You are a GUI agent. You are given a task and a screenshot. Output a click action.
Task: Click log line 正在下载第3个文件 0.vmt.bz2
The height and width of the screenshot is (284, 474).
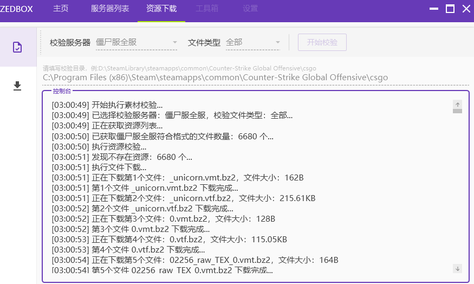(x=164, y=218)
